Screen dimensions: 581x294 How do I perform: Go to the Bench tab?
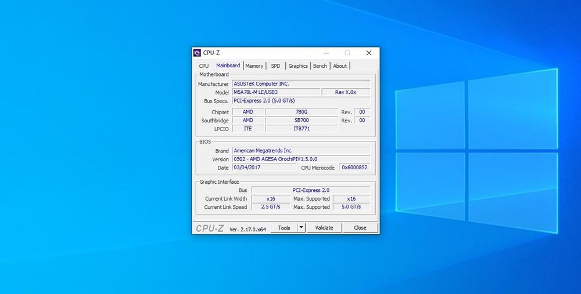pos(320,66)
